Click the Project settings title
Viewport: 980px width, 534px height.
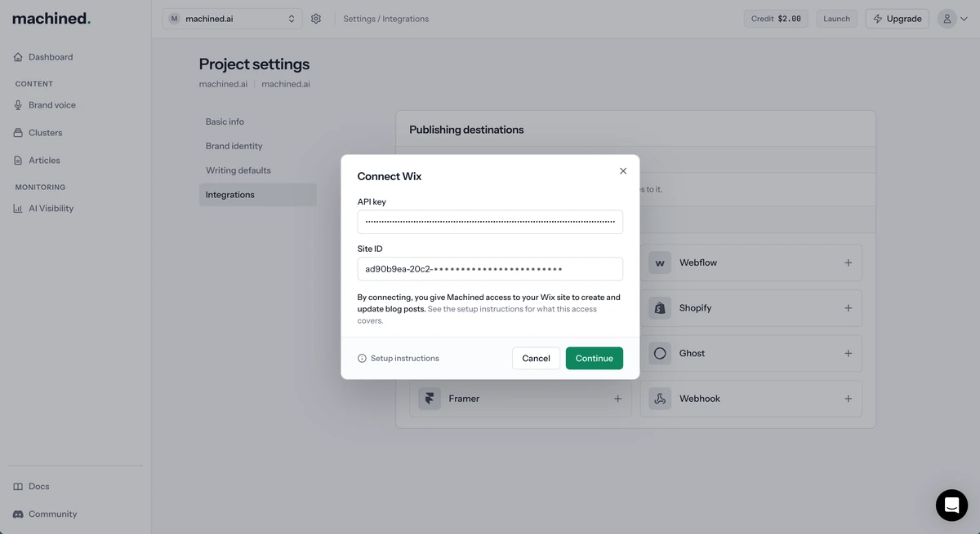pos(254,64)
